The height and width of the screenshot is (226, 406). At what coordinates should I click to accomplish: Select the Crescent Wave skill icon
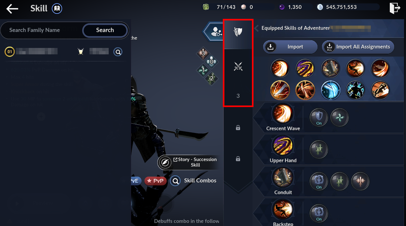283,114
